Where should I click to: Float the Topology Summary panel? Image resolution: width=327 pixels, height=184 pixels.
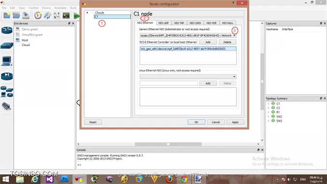321,98
